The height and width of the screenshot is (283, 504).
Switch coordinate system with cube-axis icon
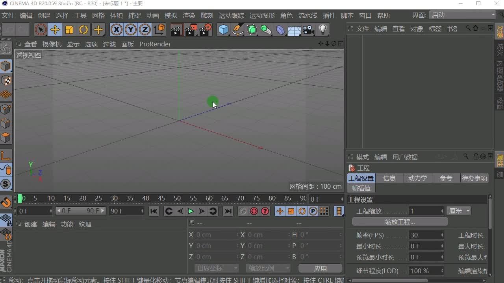click(159, 29)
